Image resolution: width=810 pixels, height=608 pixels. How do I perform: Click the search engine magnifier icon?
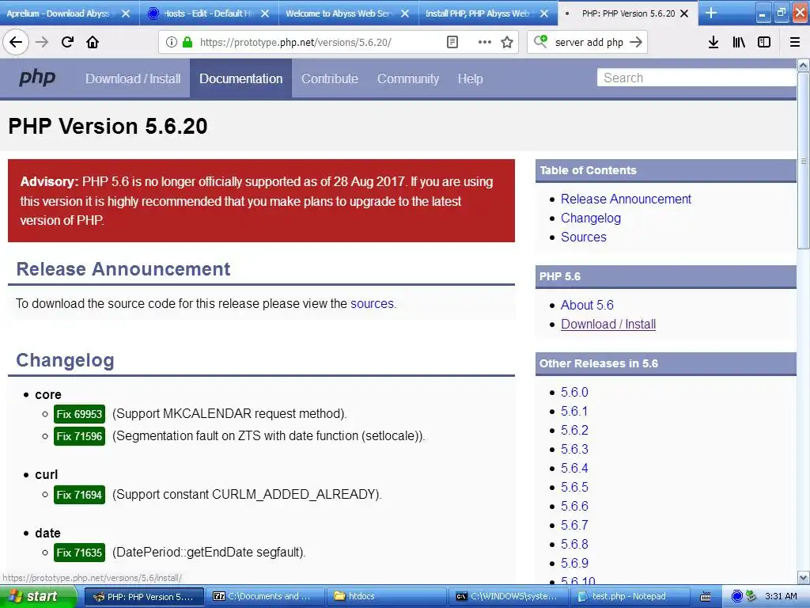[540, 41]
